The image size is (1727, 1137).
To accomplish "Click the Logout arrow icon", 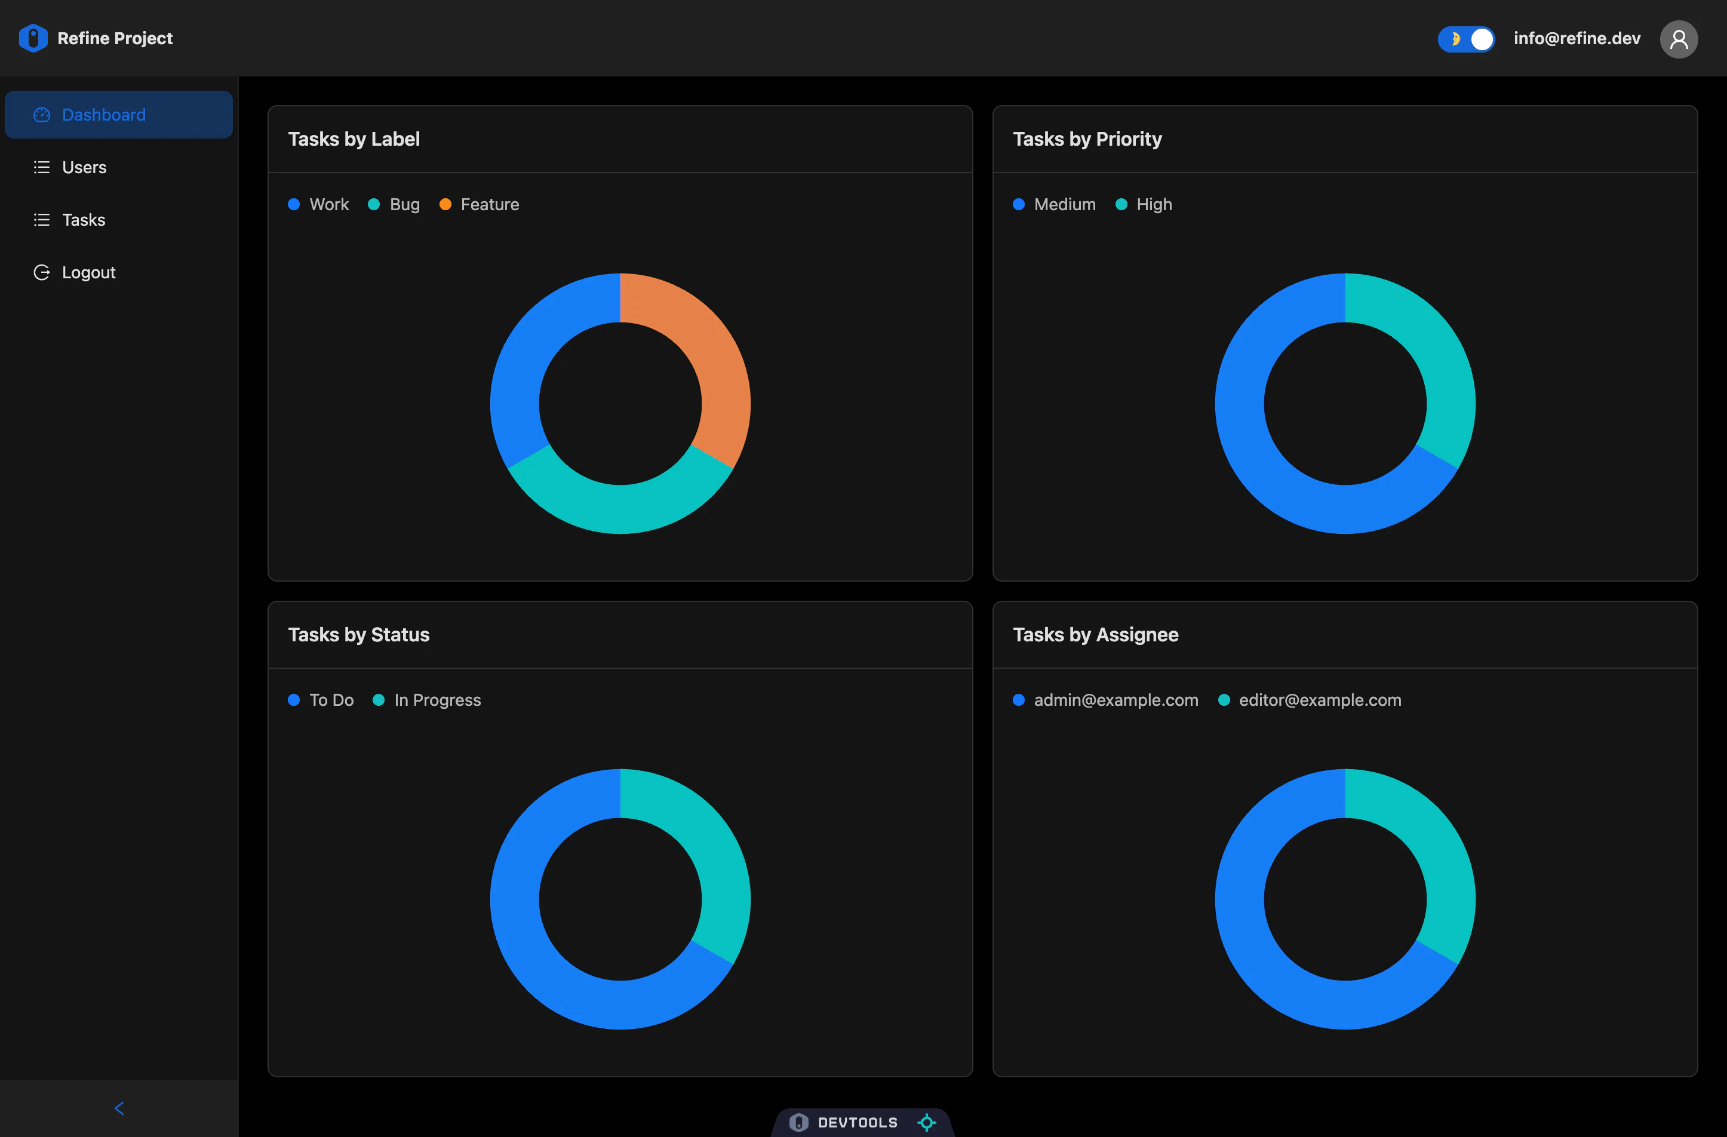I will click(x=42, y=272).
